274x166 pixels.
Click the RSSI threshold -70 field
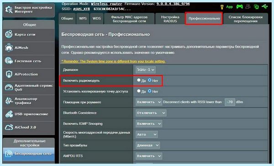pyautogui.click(x=230, y=102)
